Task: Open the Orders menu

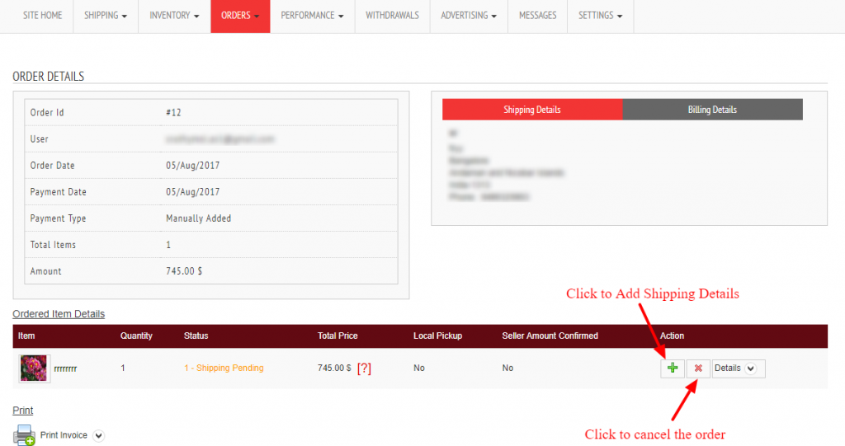Action: point(240,16)
